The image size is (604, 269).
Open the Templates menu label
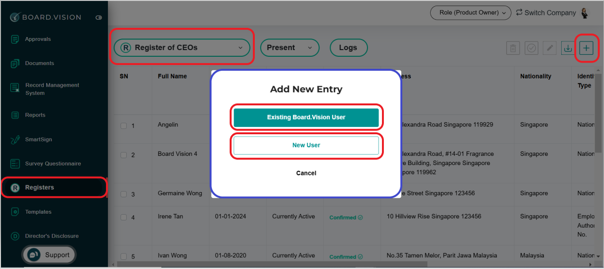38,212
